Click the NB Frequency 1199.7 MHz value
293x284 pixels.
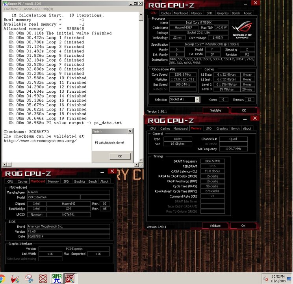pos(233,149)
